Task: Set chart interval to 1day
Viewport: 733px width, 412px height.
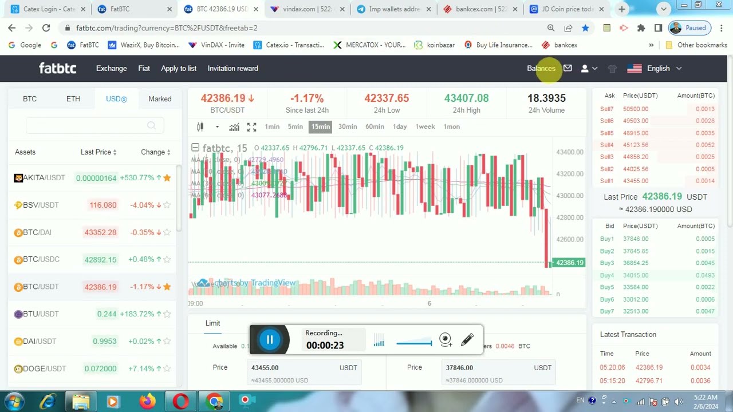Action: click(400, 126)
